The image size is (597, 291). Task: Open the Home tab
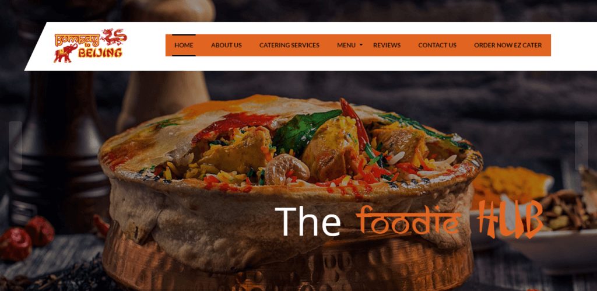[184, 45]
